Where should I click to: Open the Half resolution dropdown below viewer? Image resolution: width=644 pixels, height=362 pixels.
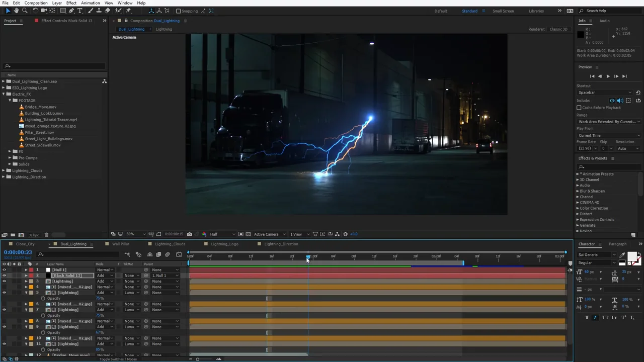click(221, 234)
